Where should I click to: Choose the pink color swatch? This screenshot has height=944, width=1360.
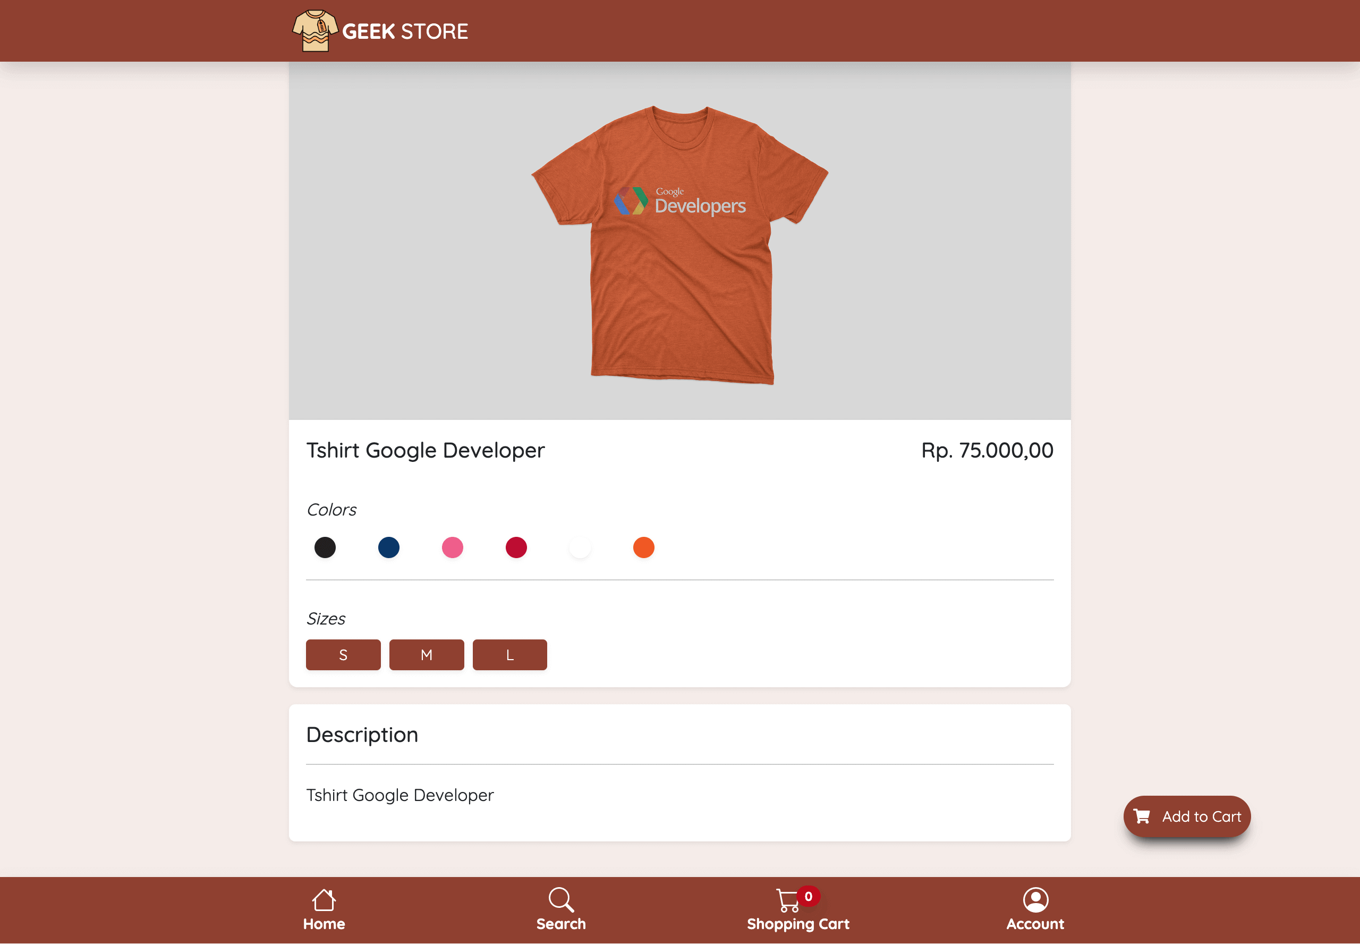453,547
